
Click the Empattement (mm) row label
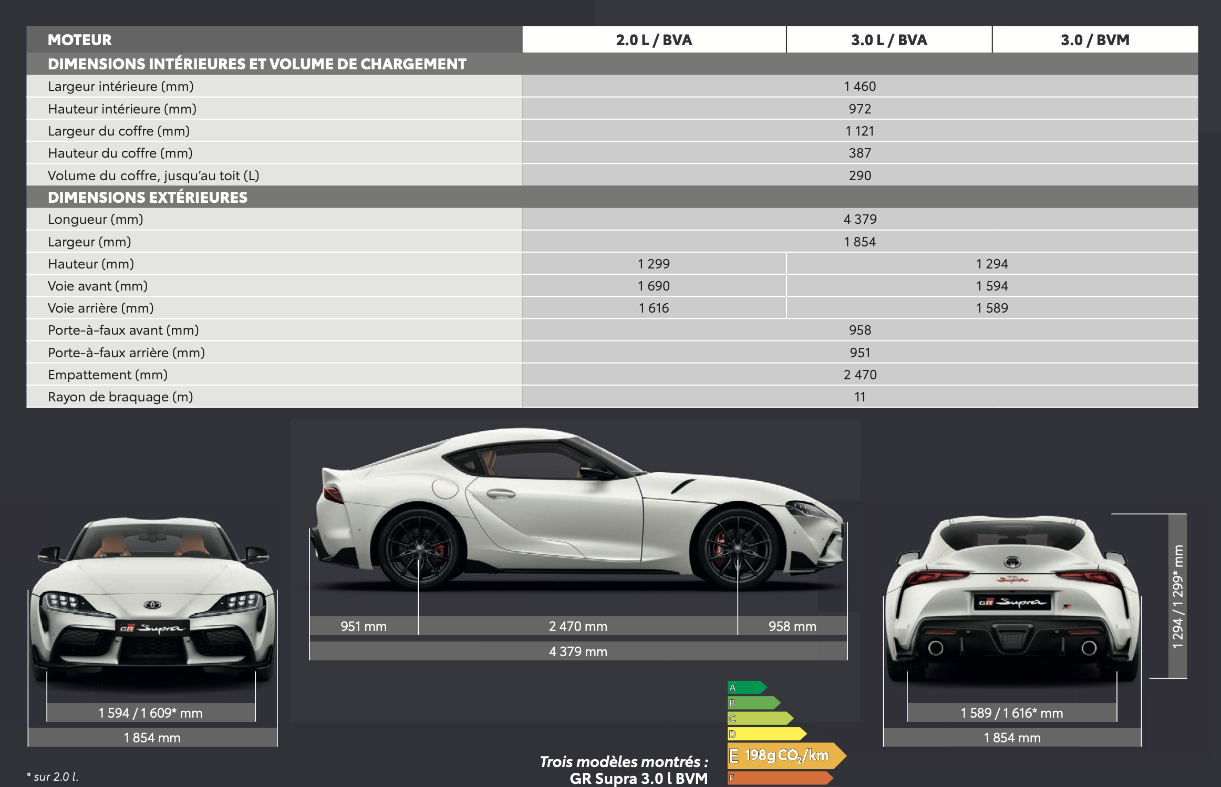[x=108, y=375]
